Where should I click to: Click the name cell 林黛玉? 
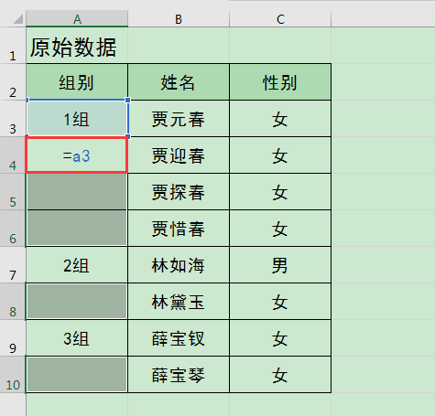[x=179, y=302]
